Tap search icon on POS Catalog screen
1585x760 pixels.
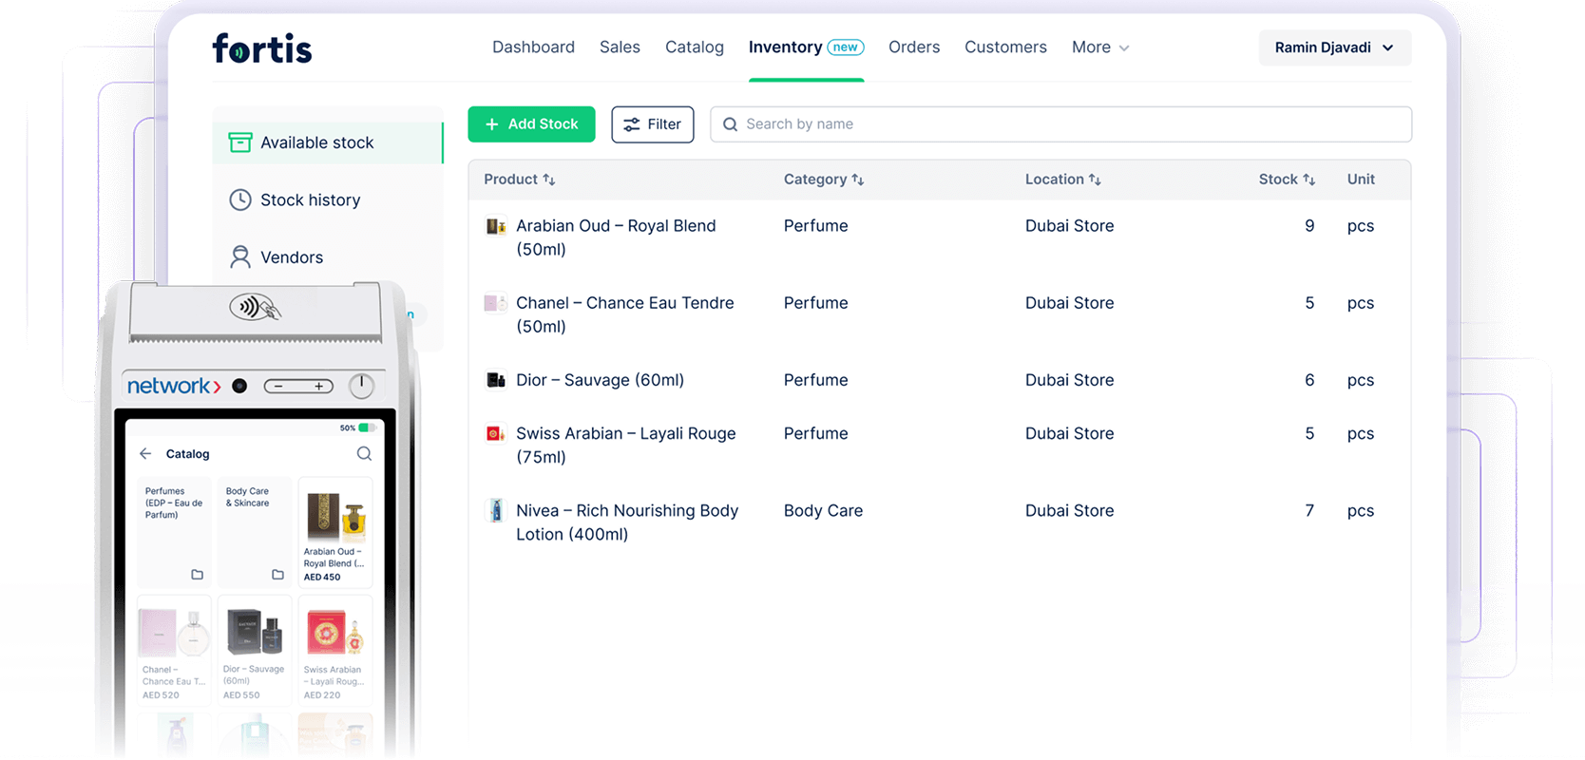(x=364, y=454)
